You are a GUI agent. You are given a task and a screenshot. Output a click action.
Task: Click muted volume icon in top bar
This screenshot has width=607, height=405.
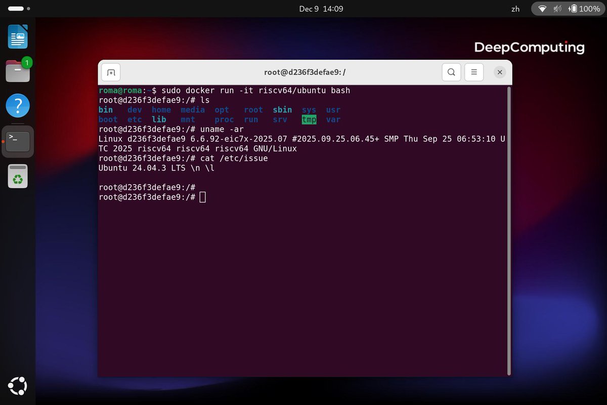click(x=557, y=9)
